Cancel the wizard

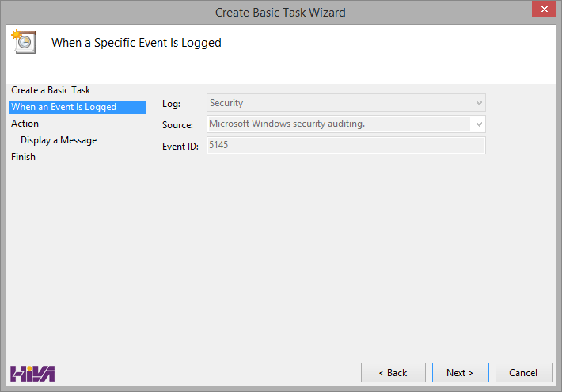tap(523, 372)
